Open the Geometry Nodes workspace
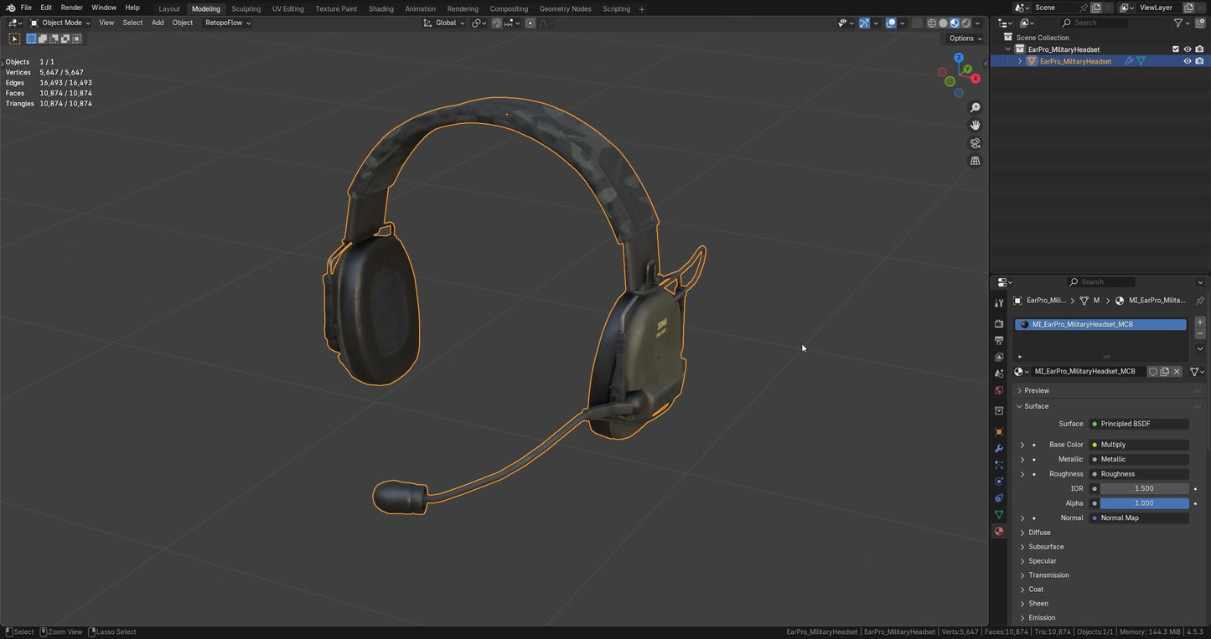The height and width of the screenshot is (639, 1211). [565, 8]
